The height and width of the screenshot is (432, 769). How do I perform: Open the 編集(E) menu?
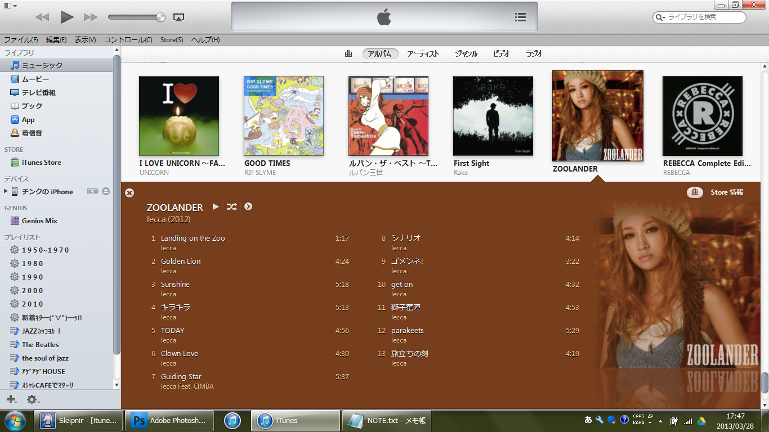coord(56,40)
